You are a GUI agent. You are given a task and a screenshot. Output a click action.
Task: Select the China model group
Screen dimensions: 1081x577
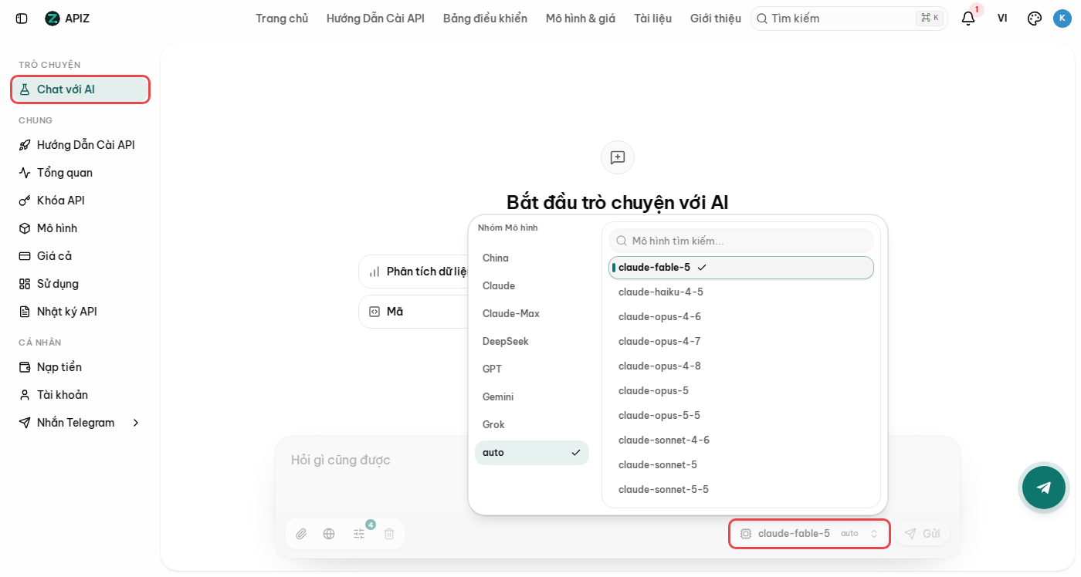pos(532,258)
